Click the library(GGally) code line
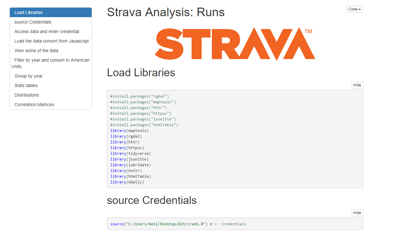 tap(127, 182)
